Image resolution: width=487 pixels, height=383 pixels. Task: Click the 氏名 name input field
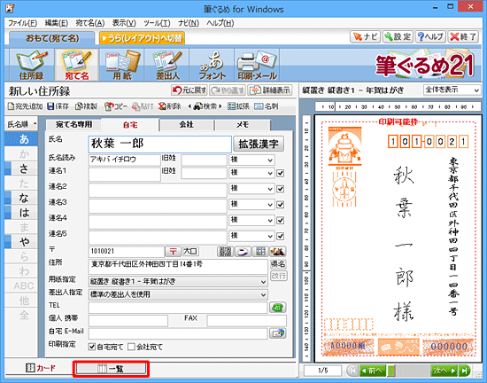(159, 144)
